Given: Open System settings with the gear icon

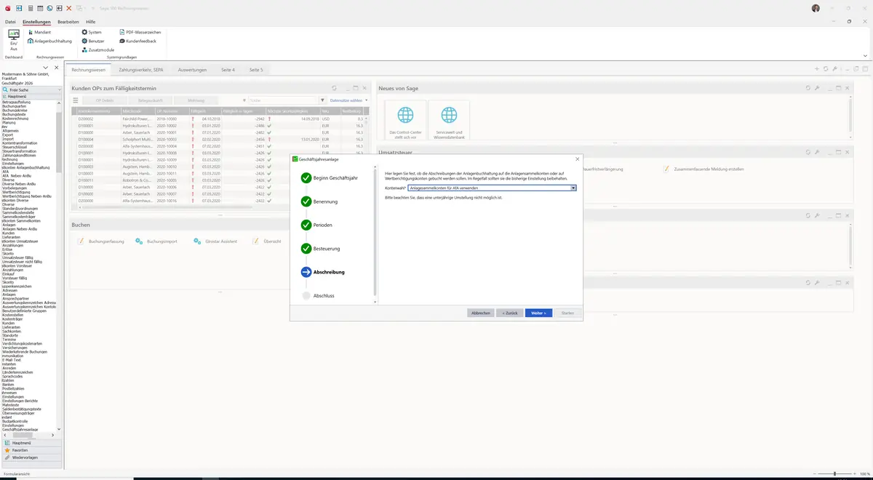Looking at the screenshot, I should 92,33.
